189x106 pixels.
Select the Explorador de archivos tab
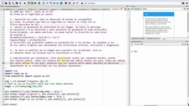point(153,39)
